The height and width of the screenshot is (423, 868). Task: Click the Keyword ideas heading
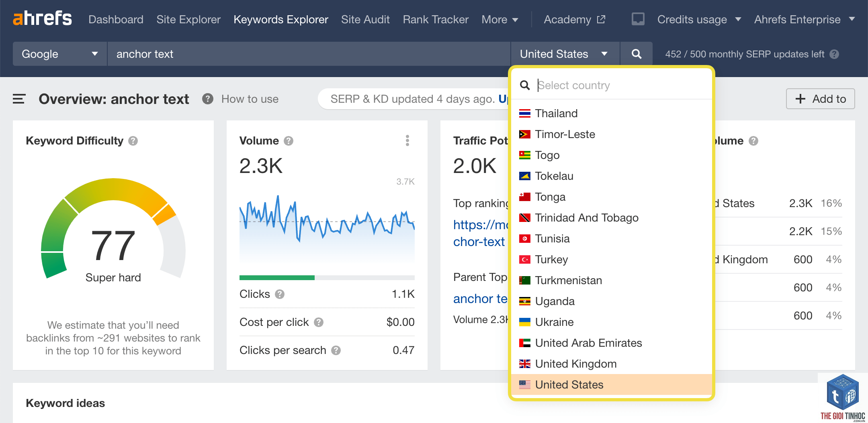tap(66, 403)
